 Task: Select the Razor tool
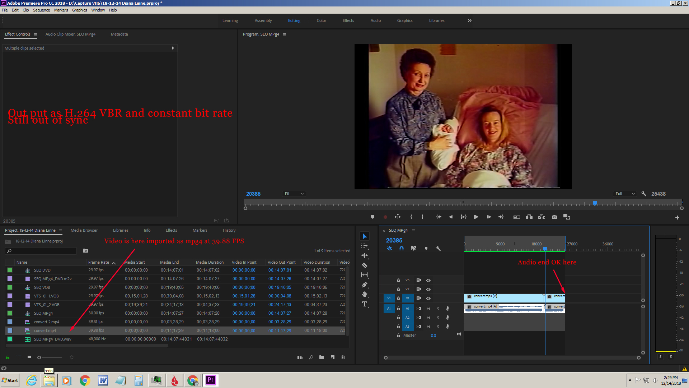365,265
